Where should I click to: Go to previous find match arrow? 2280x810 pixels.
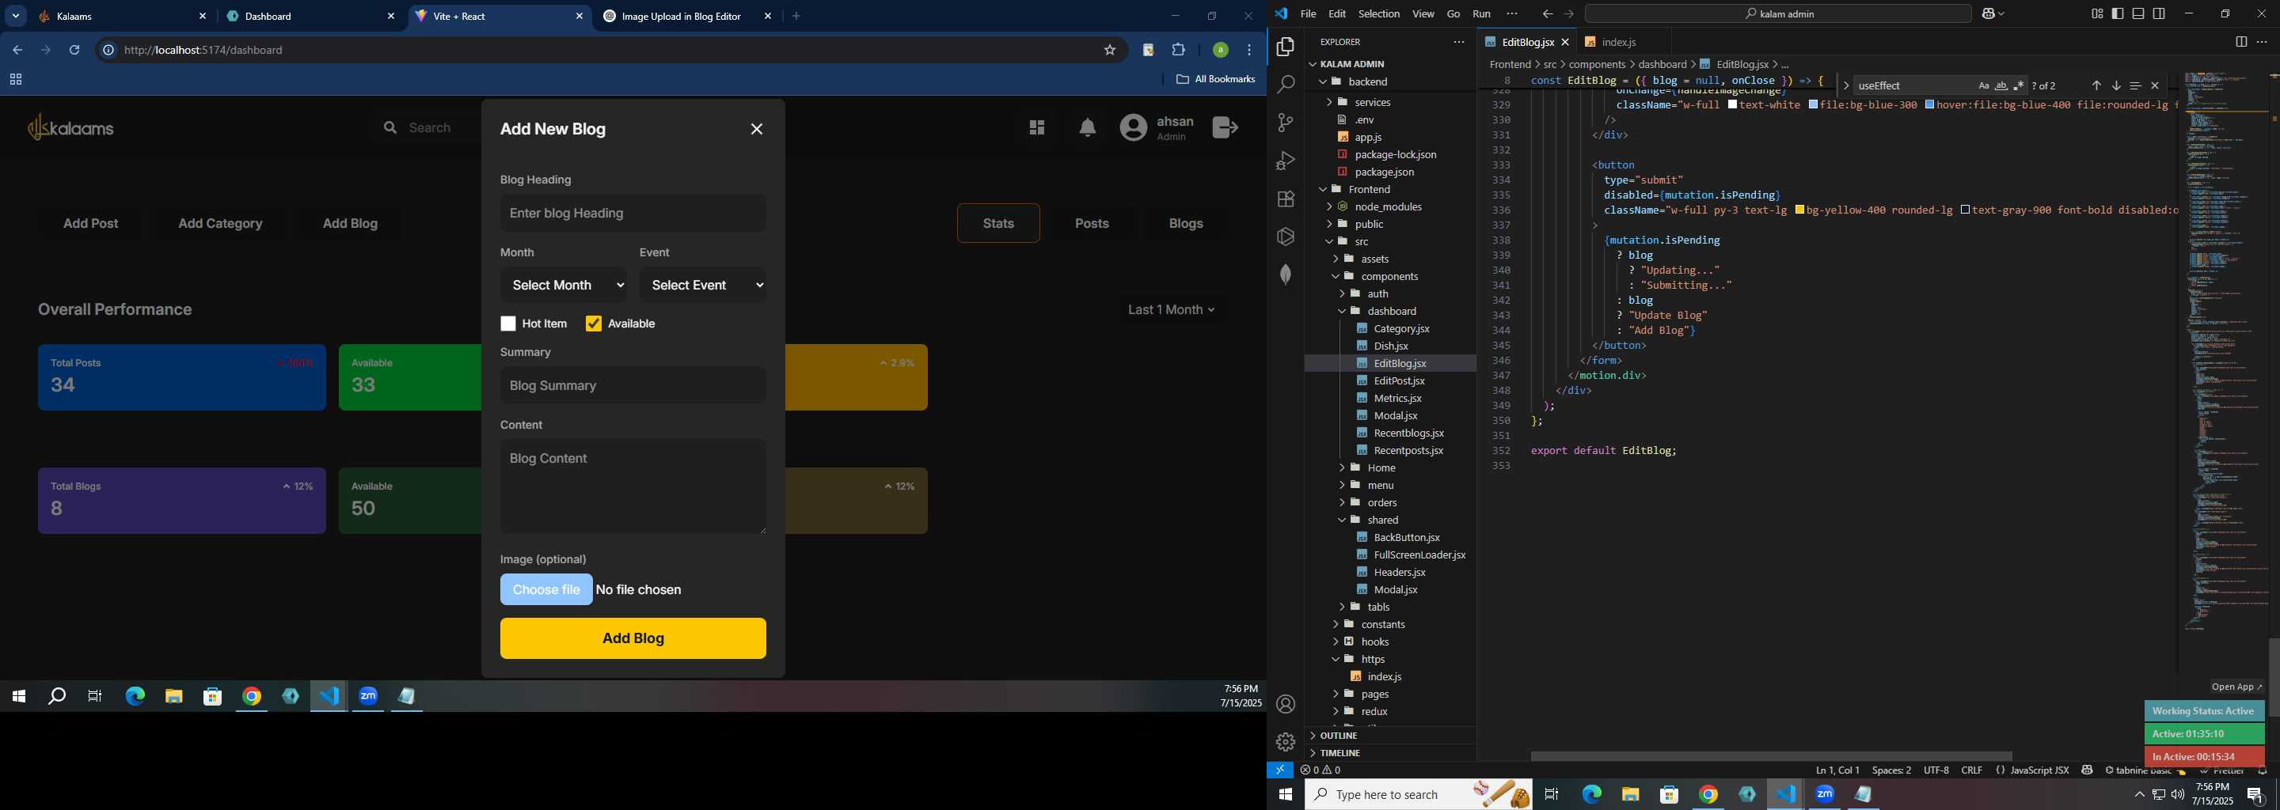[x=2096, y=85]
